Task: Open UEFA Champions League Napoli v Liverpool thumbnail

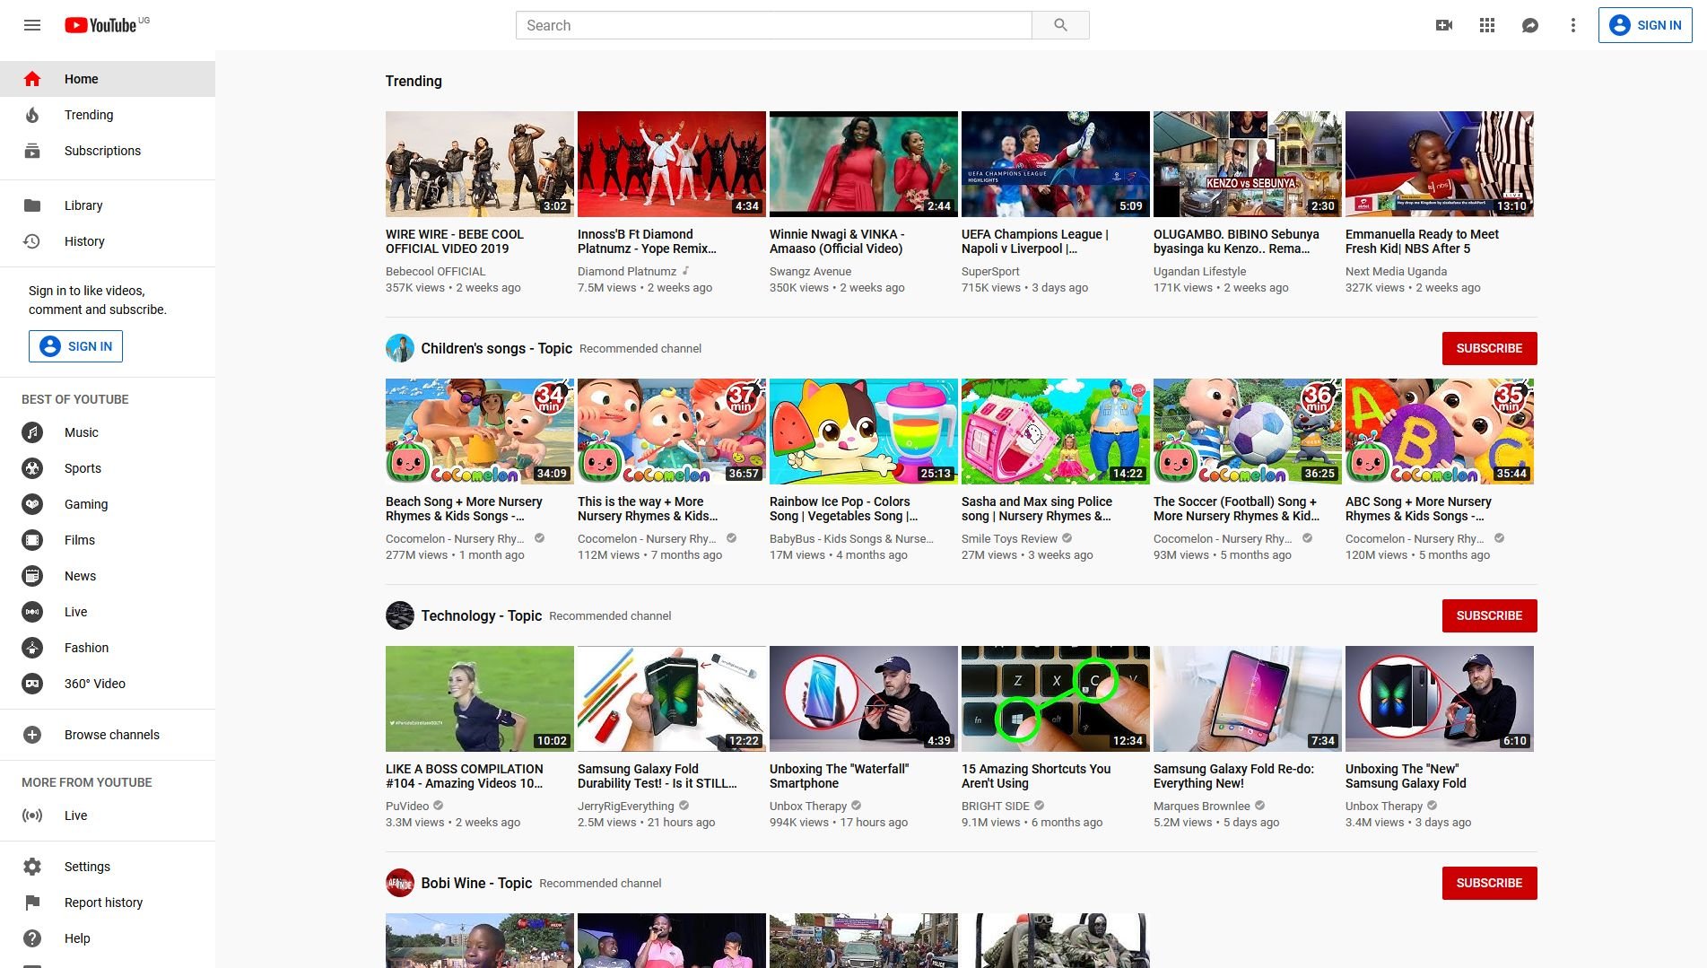Action: [x=1056, y=164]
